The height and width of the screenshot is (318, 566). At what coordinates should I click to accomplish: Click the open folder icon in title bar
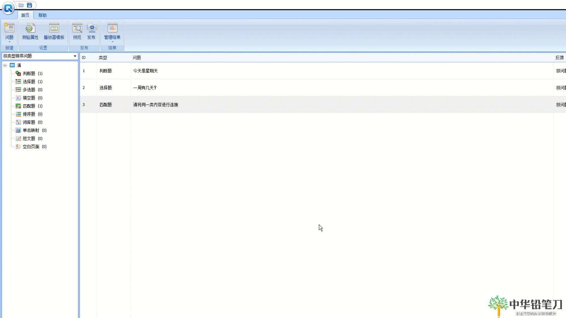[x=21, y=5]
